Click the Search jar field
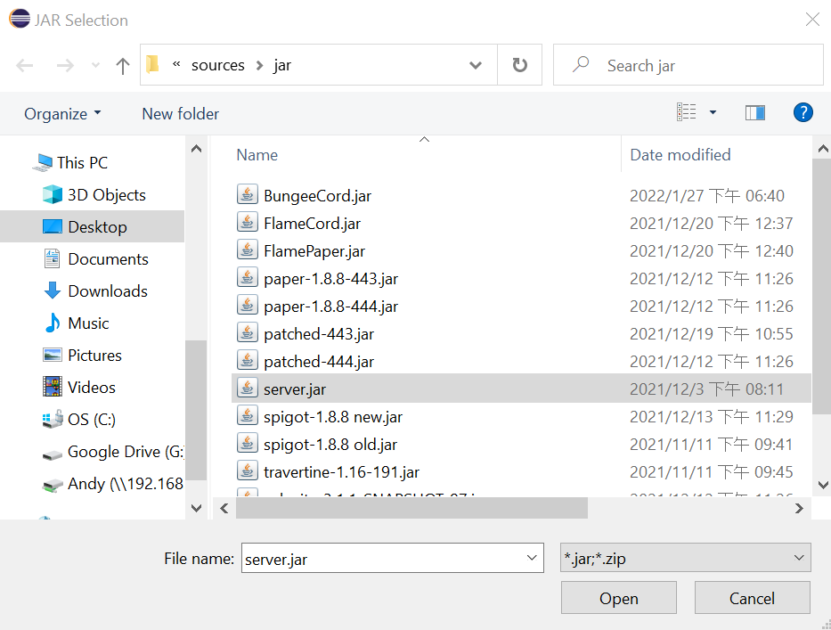Screen dimensions: 831x630 pos(688,65)
